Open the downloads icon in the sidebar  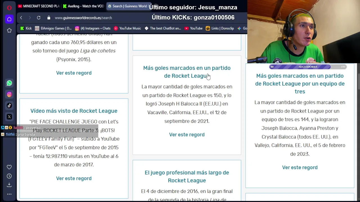(x=9, y=185)
